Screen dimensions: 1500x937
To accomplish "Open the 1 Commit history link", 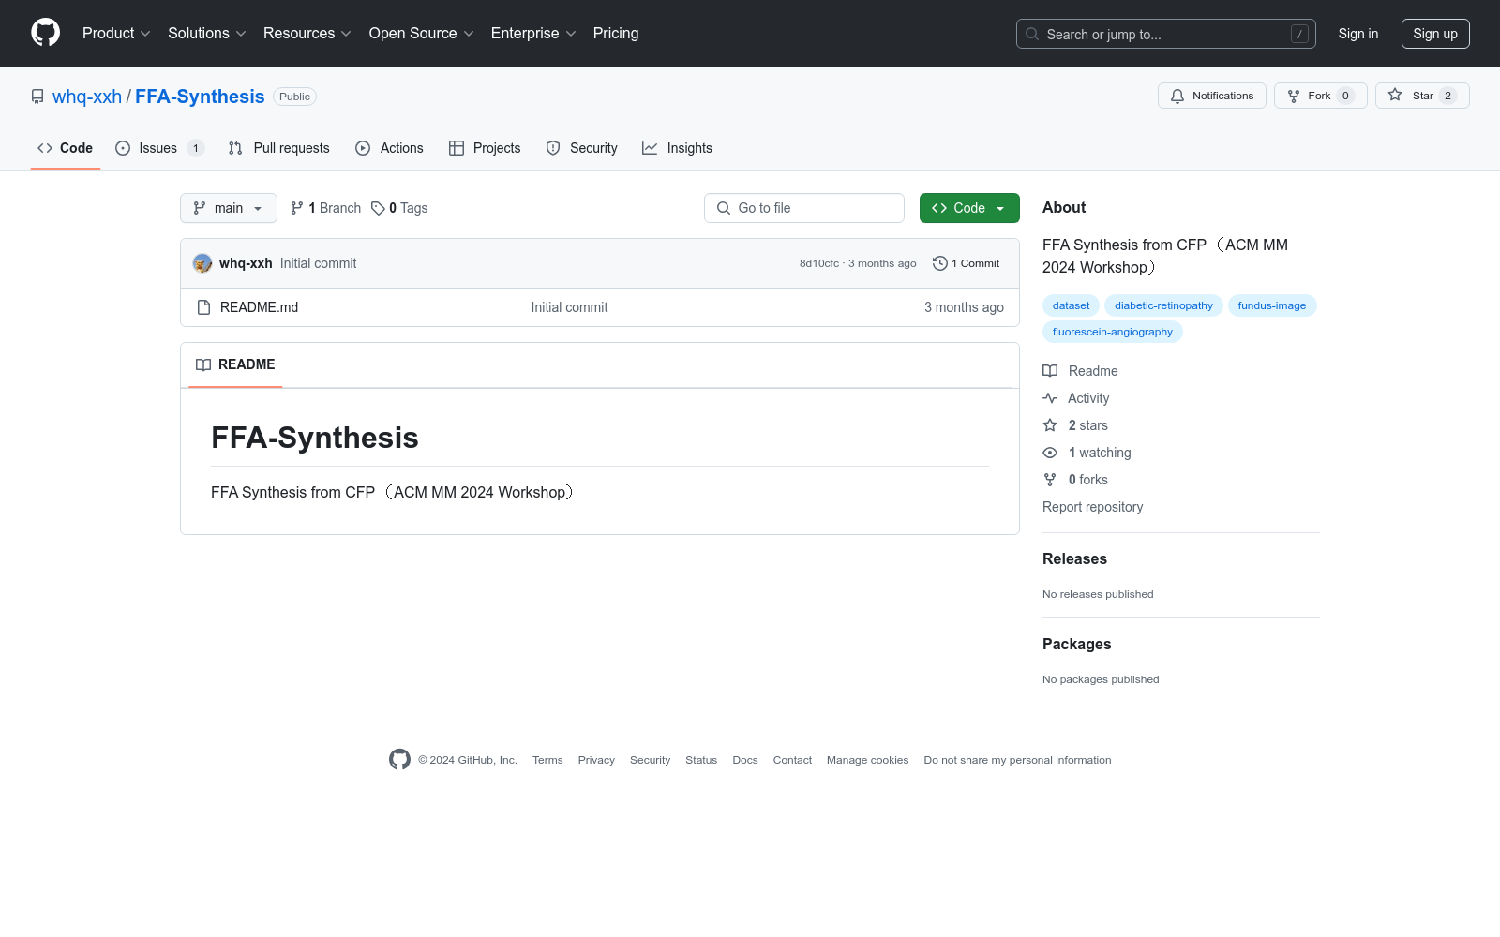I will coord(967,263).
